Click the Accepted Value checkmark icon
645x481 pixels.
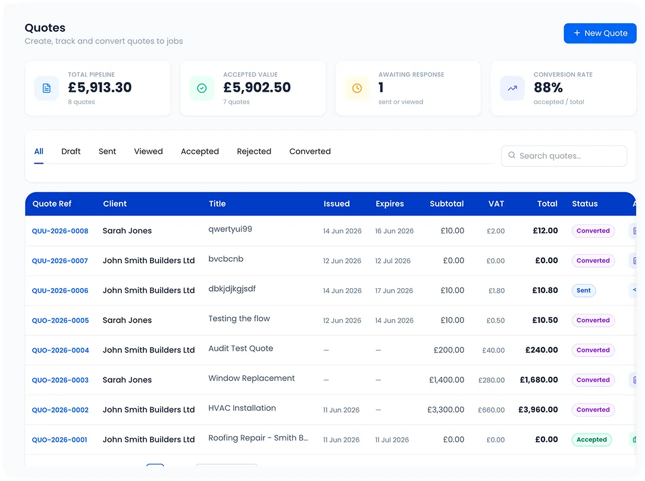[202, 88]
